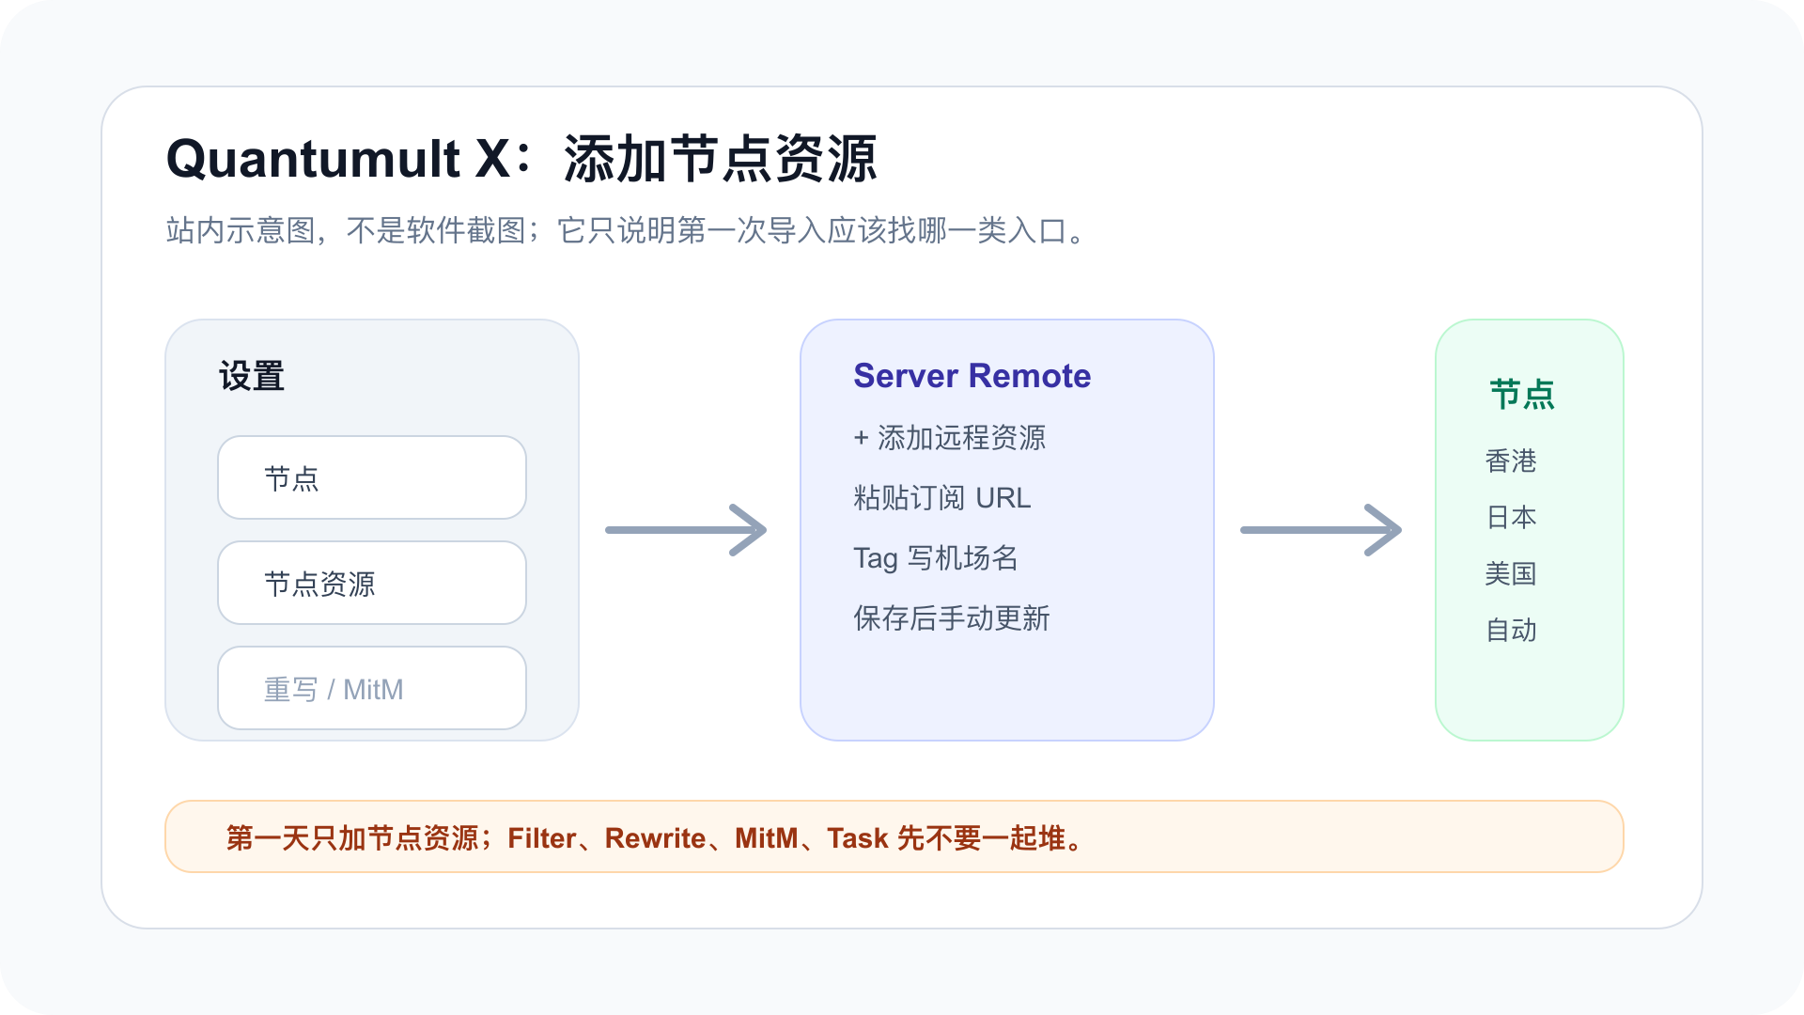Click the 设置 panel heading
This screenshot has width=1804, height=1015.
coord(252,376)
